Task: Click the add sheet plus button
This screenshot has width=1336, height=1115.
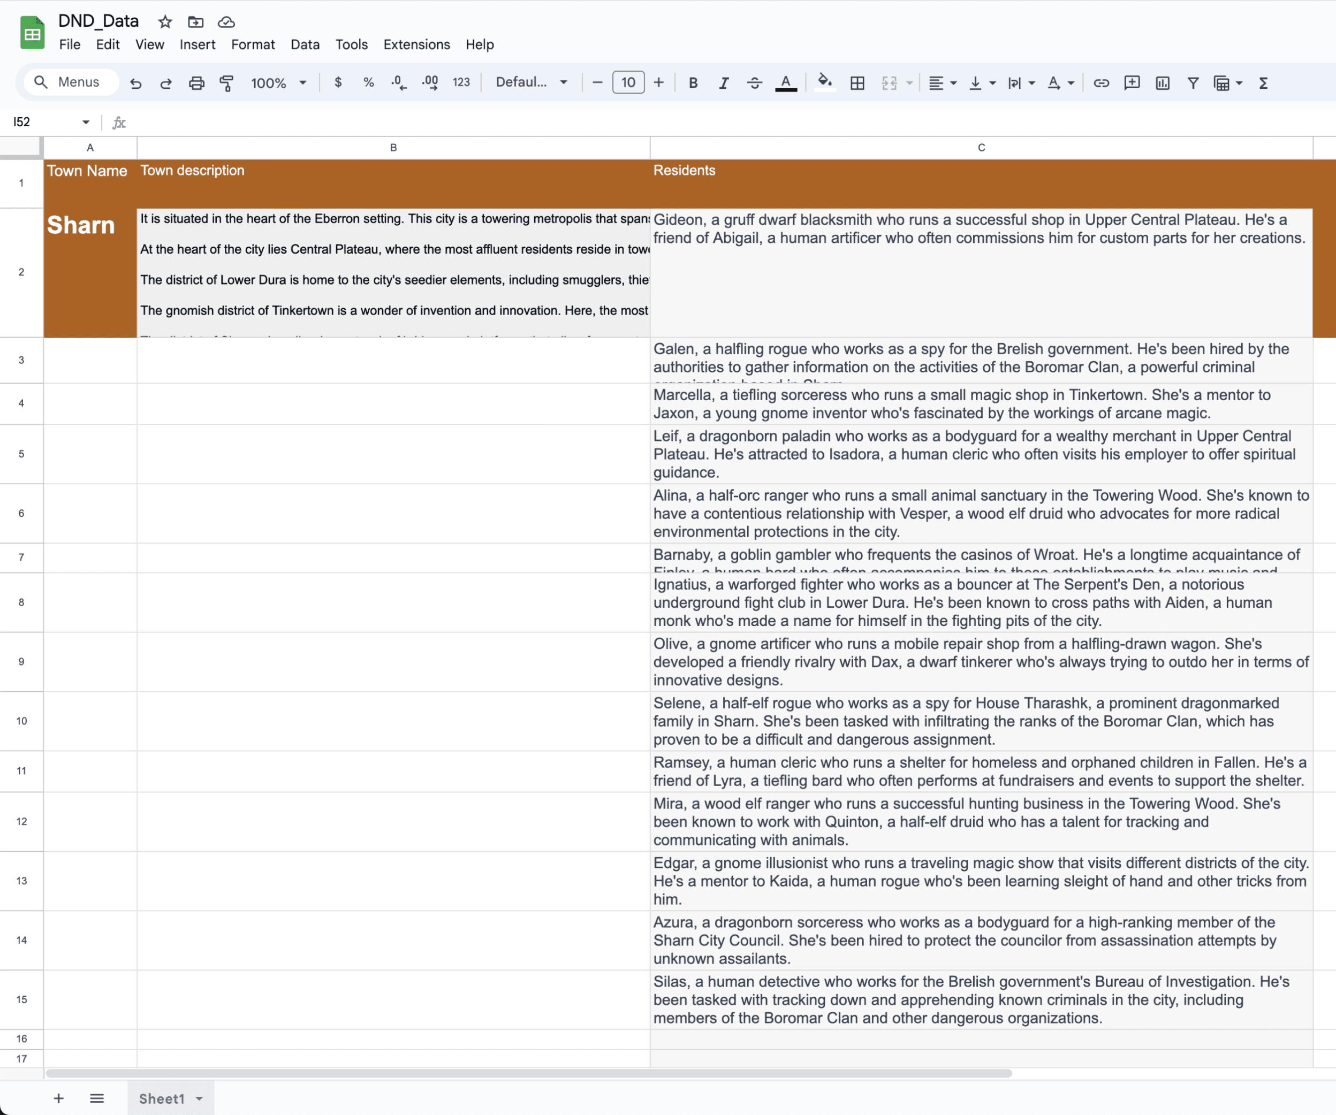Action: [58, 1098]
